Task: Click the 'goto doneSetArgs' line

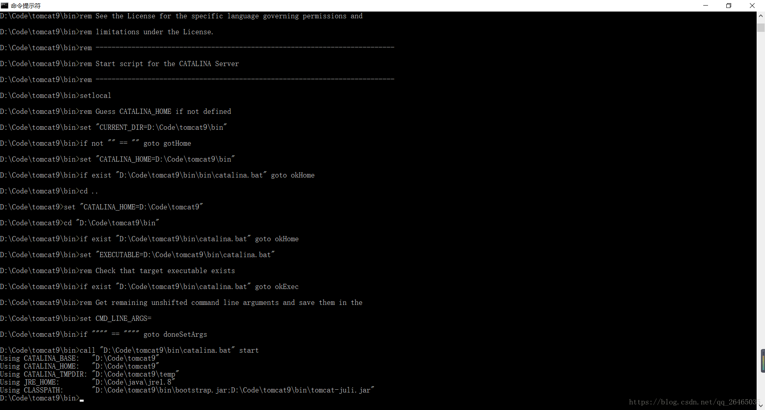Action: coord(104,334)
